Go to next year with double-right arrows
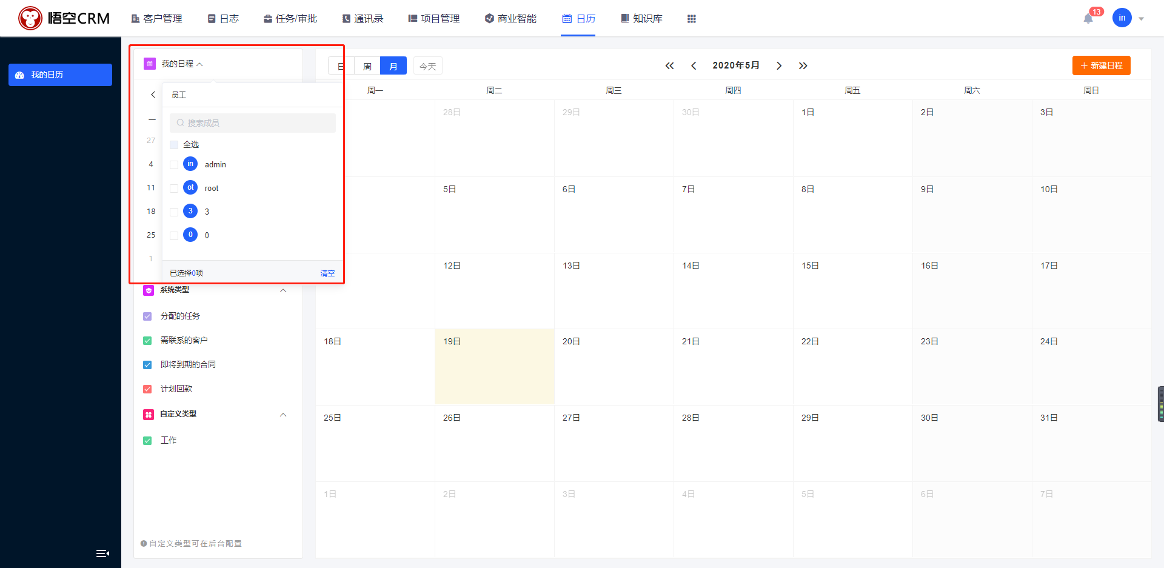 (x=803, y=65)
